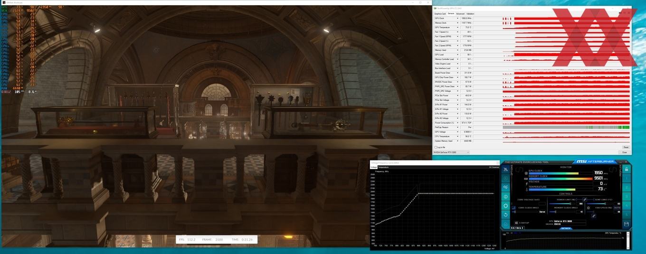Click the Afterburner apply checkmark icon

pyautogui.click(x=506, y=224)
